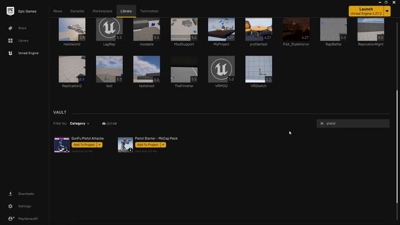Click the Pistol Starter - MoCap Pack title
The height and width of the screenshot is (225, 400).
coord(156,138)
